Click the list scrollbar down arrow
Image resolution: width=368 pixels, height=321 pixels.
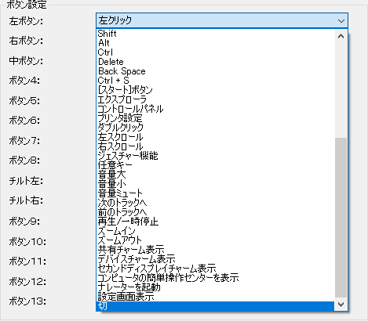[x=341, y=305]
